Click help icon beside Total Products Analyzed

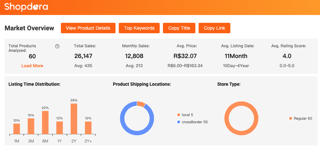point(57,46)
